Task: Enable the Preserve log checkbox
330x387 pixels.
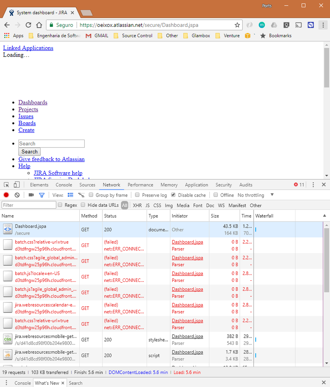Action: point(137,195)
